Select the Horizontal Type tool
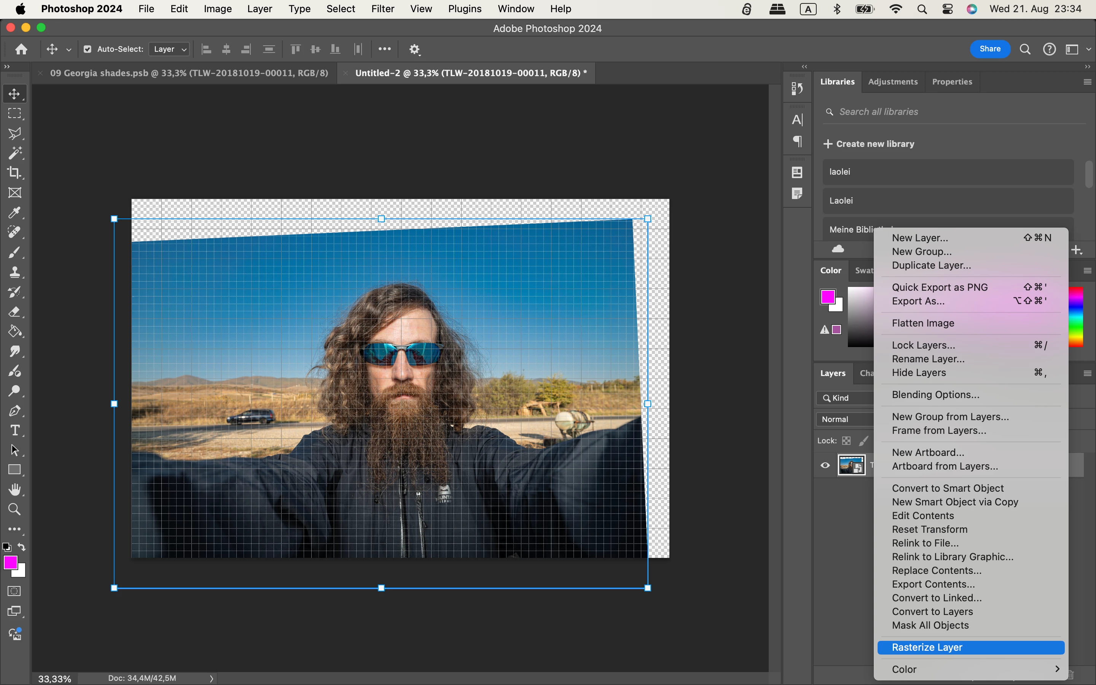1096x685 pixels. point(14,430)
